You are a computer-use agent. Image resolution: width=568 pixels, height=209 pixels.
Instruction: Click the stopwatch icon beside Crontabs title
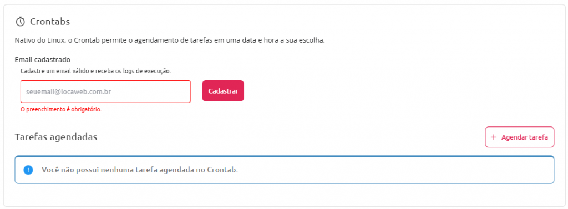coord(21,22)
